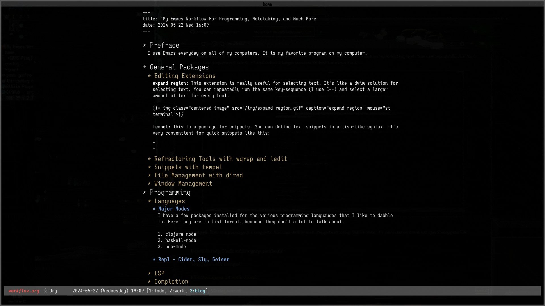Select Snippets with tempel heading
This screenshot has height=306, width=545.
click(188, 167)
